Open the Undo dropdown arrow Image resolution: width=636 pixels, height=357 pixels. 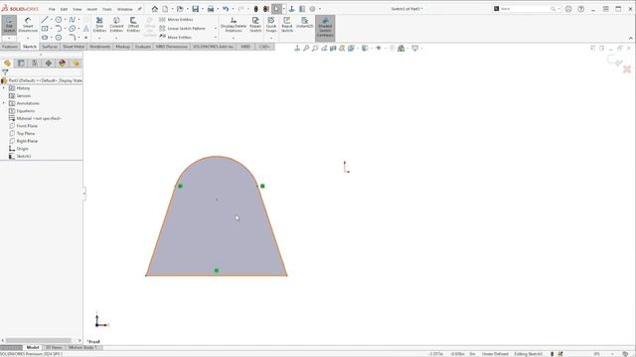[x=233, y=9]
